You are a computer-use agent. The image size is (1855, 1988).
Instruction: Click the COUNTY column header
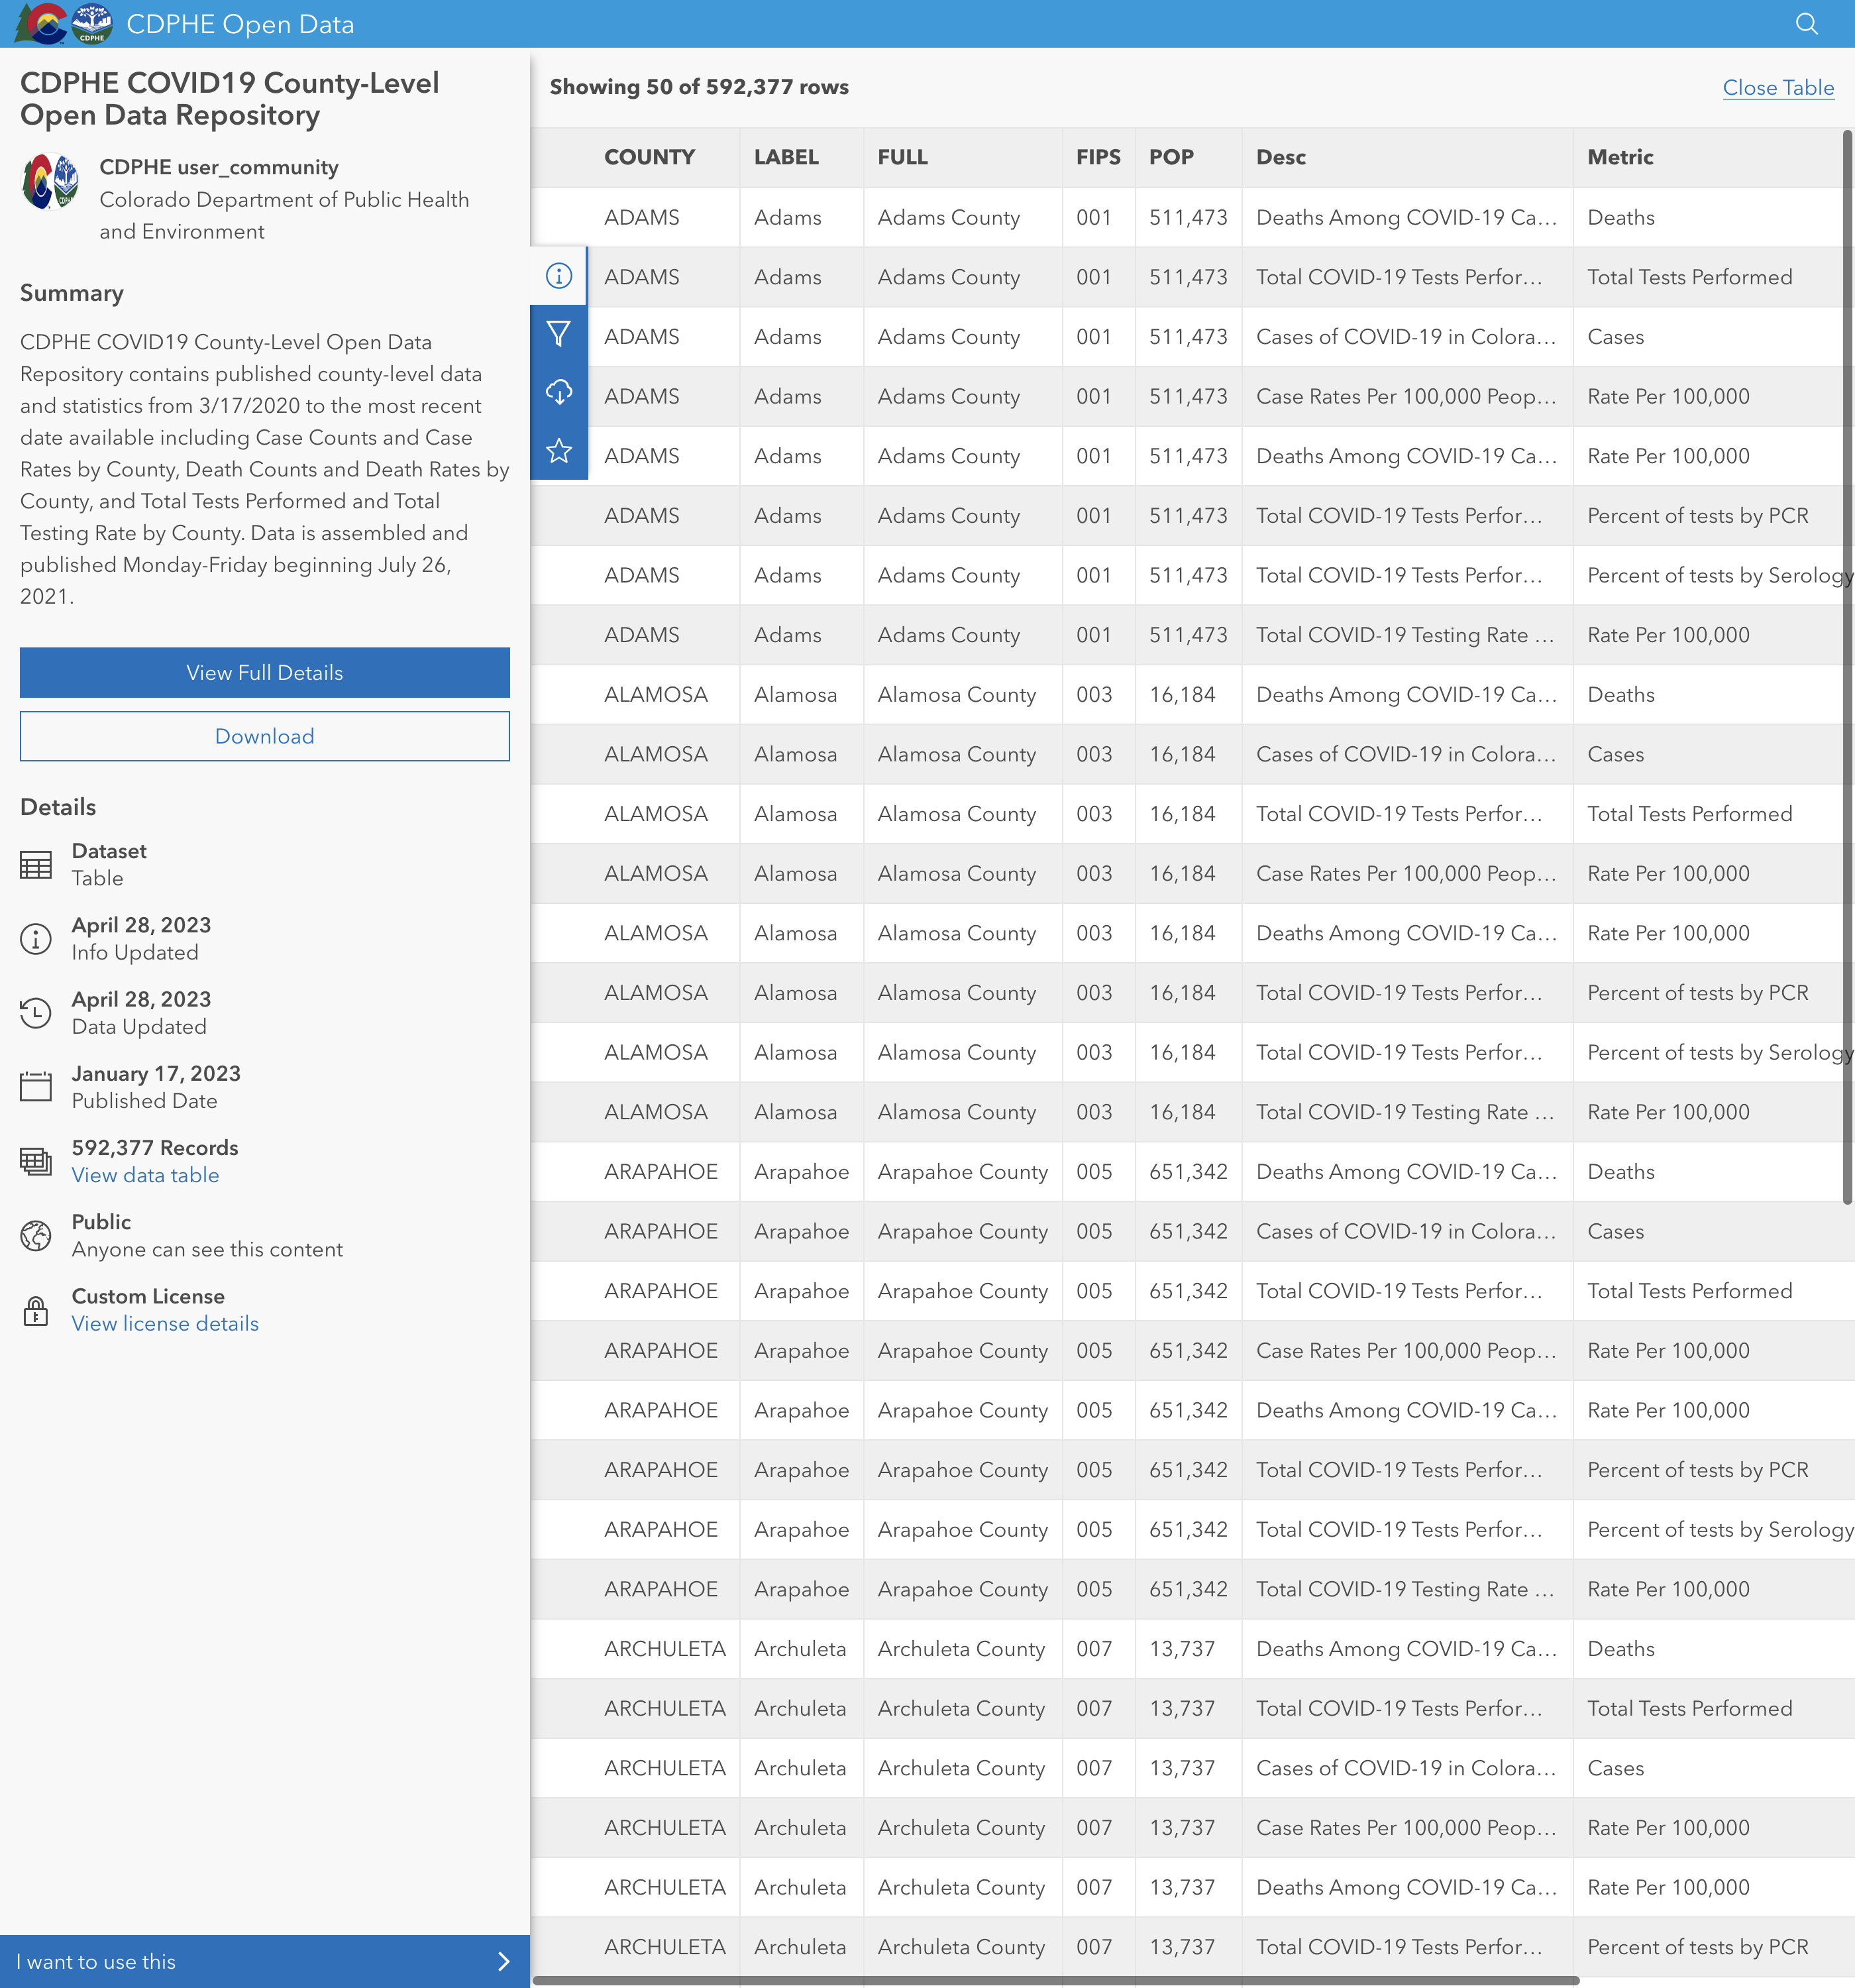649,157
